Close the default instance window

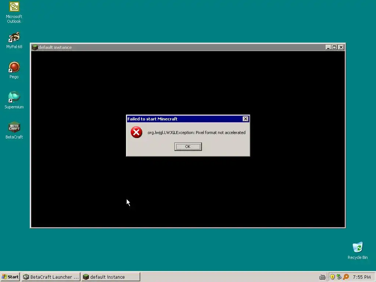click(x=341, y=47)
